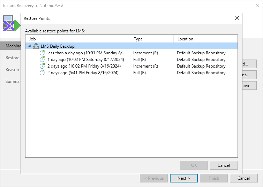Select the 1 day ago Saturday restore point

point(83,60)
